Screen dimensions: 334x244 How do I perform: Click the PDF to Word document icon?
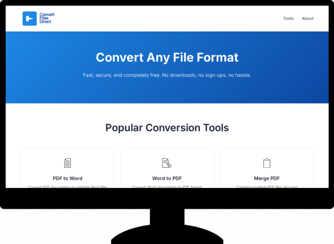(68, 163)
